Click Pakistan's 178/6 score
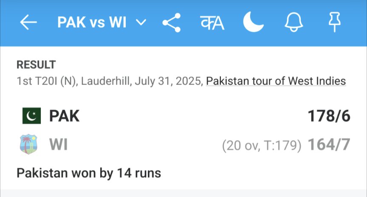 [x=329, y=116]
